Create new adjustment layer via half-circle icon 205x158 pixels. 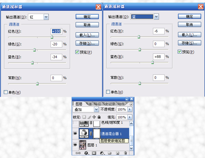(102, 153)
